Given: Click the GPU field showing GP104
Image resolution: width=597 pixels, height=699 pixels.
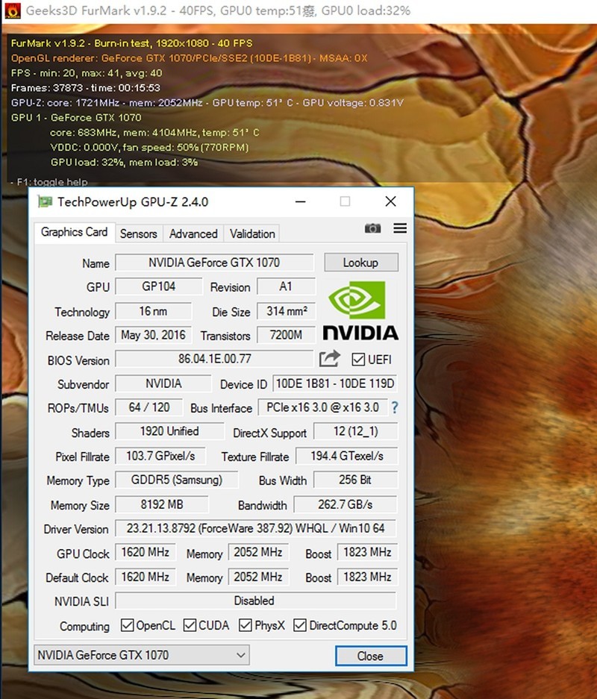Looking at the screenshot, I should tap(159, 286).
